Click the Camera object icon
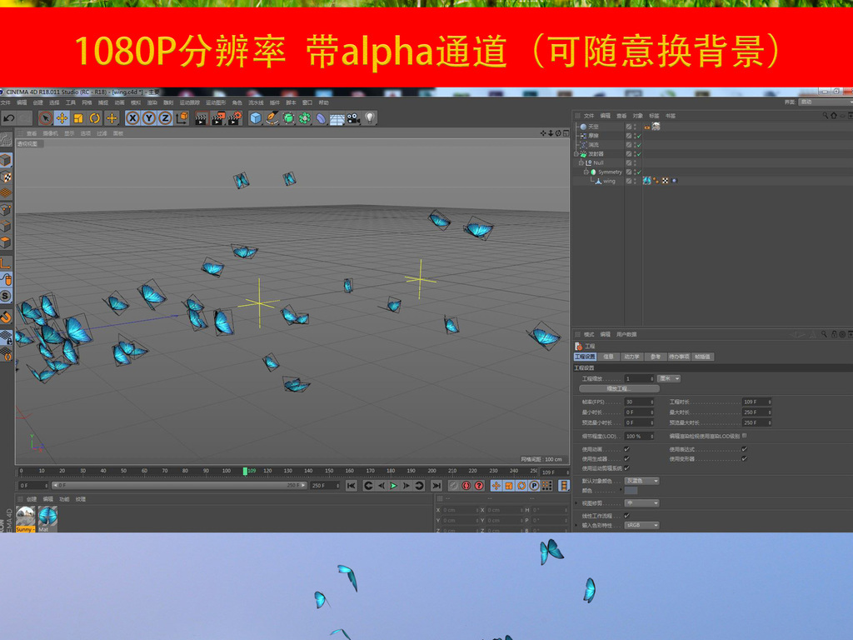The width and height of the screenshot is (853, 640). (353, 118)
